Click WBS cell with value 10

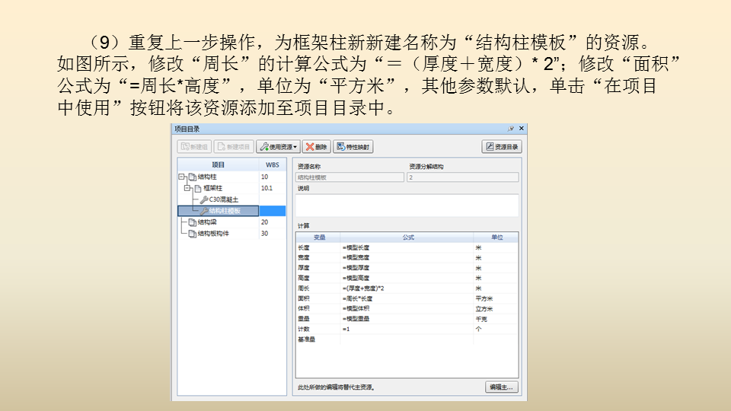click(x=273, y=177)
